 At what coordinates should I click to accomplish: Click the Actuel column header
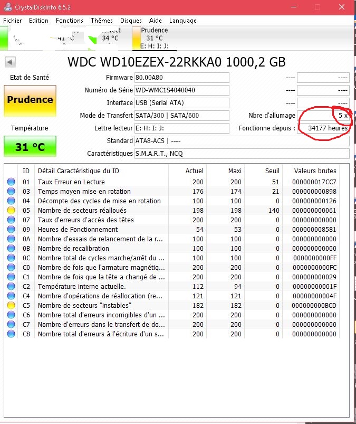(x=187, y=171)
